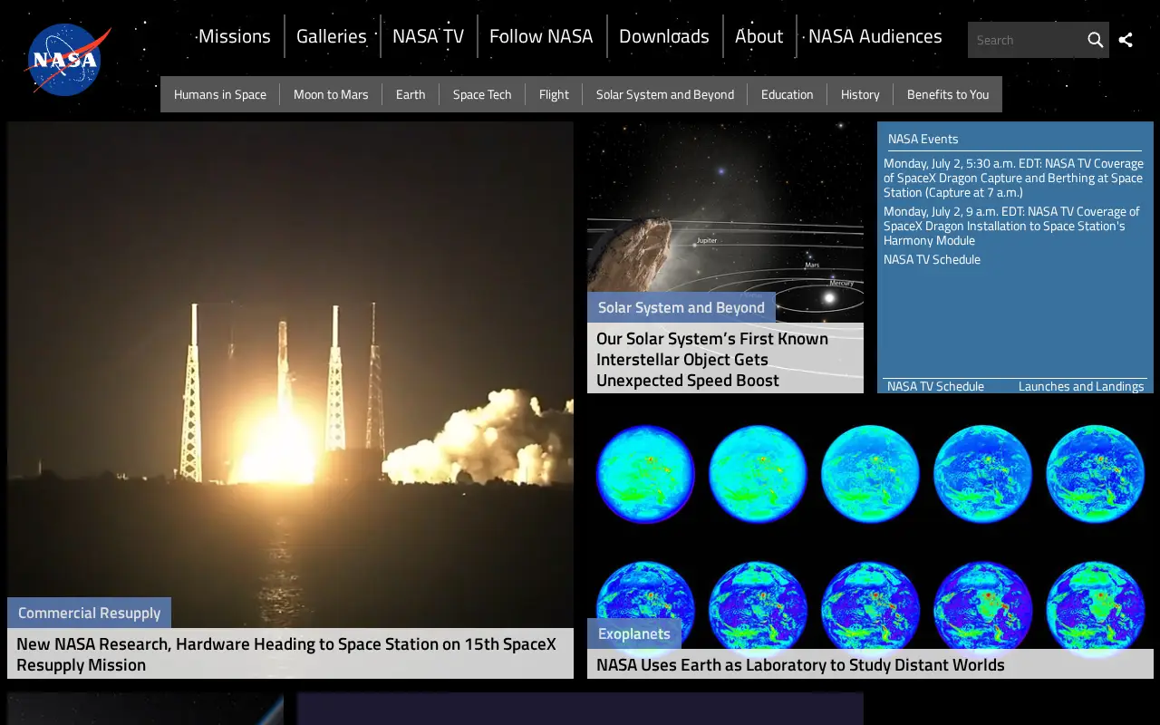Select the Space Tech topic
The image size is (1160, 725).
[482, 94]
